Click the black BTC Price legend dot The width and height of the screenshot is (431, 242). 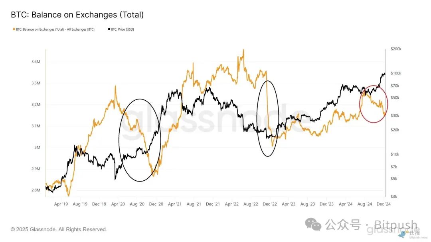[109, 29]
